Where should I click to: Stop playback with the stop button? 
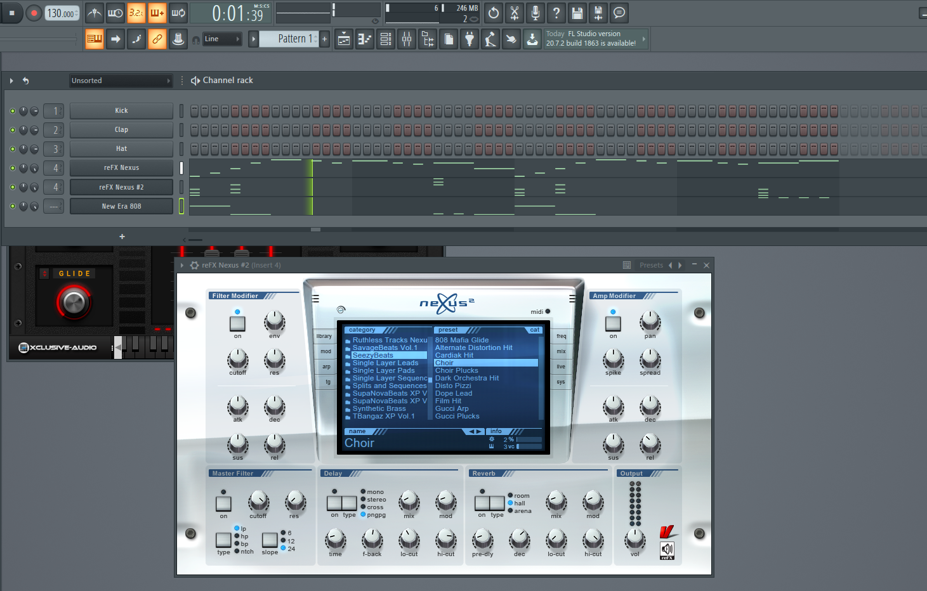pyautogui.click(x=11, y=13)
